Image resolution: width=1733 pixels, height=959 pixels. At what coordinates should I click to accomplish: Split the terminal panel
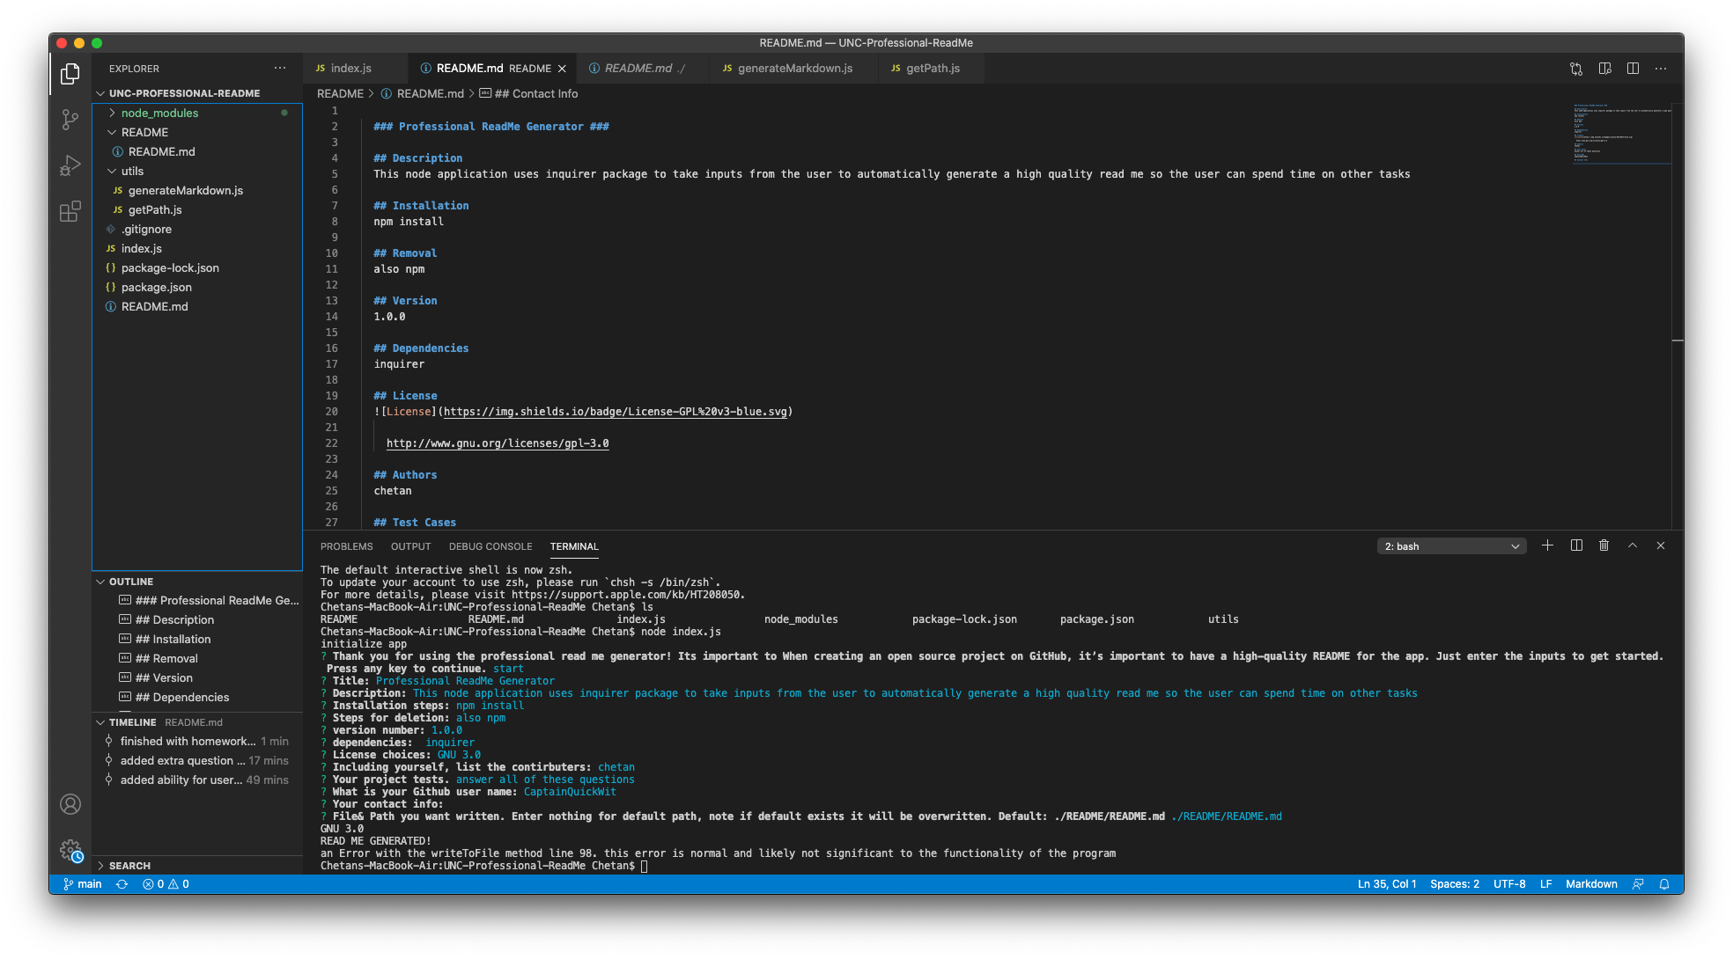click(x=1576, y=545)
